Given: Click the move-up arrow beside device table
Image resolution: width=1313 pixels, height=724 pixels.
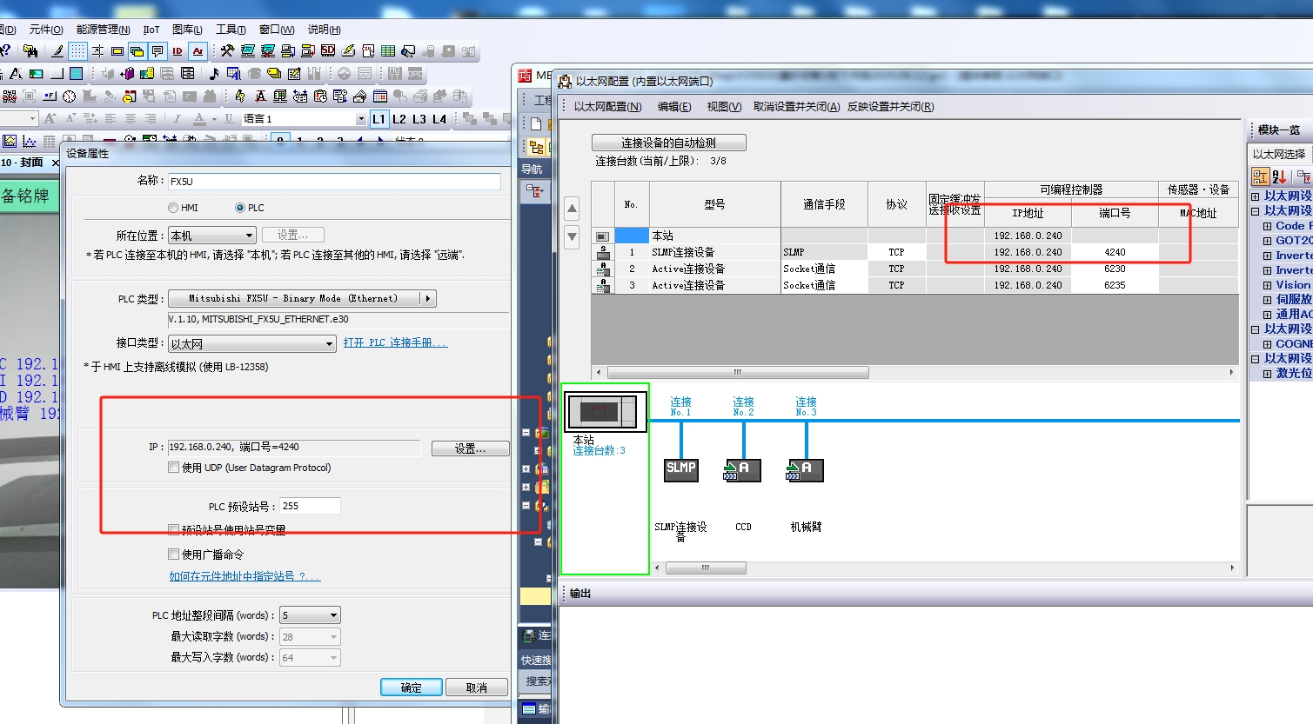Looking at the screenshot, I should click(x=572, y=209).
